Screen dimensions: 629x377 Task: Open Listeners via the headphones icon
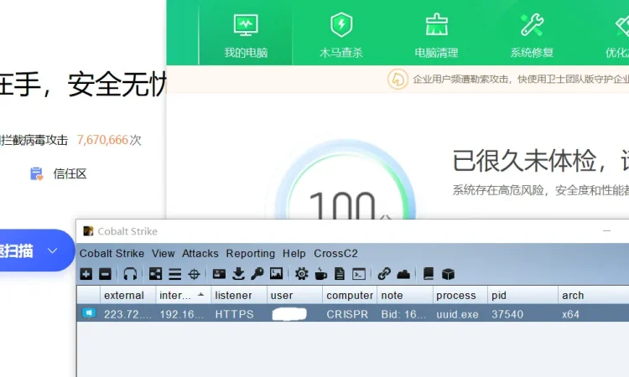pos(130,274)
